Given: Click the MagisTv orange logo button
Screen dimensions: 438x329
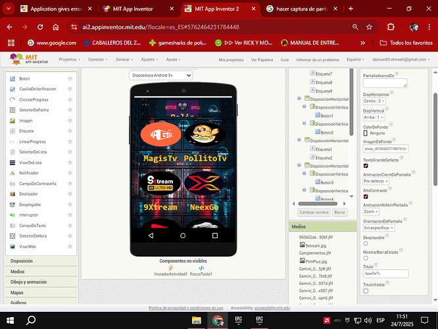Looking at the screenshot, I should pyautogui.click(x=160, y=136).
